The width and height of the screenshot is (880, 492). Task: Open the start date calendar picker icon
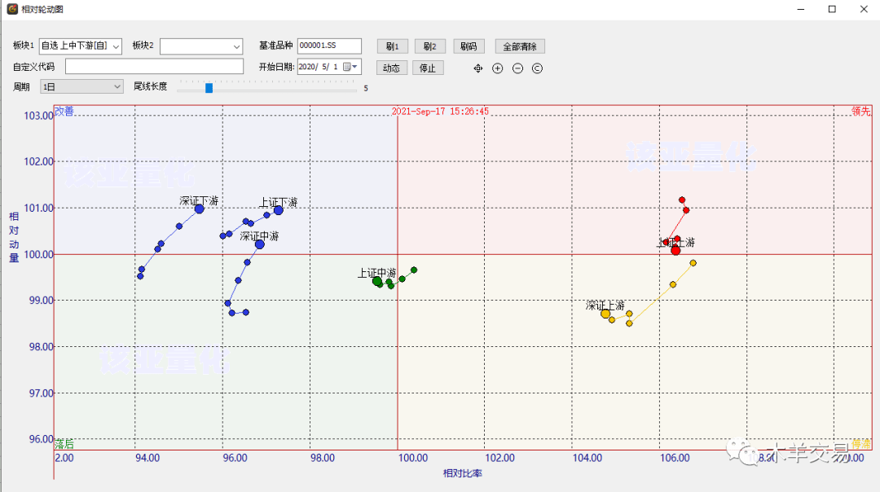pos(347,67)
